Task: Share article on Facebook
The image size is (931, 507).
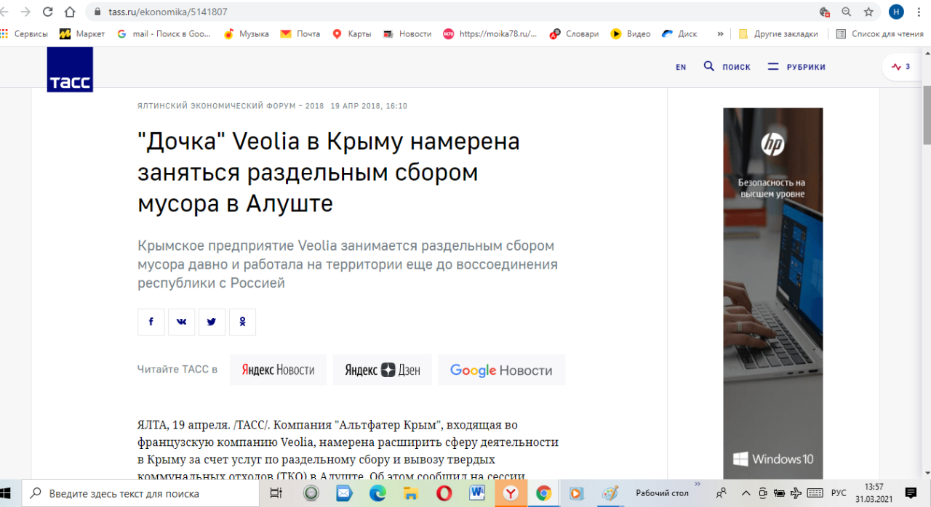Action: click(x=151, y=322)
